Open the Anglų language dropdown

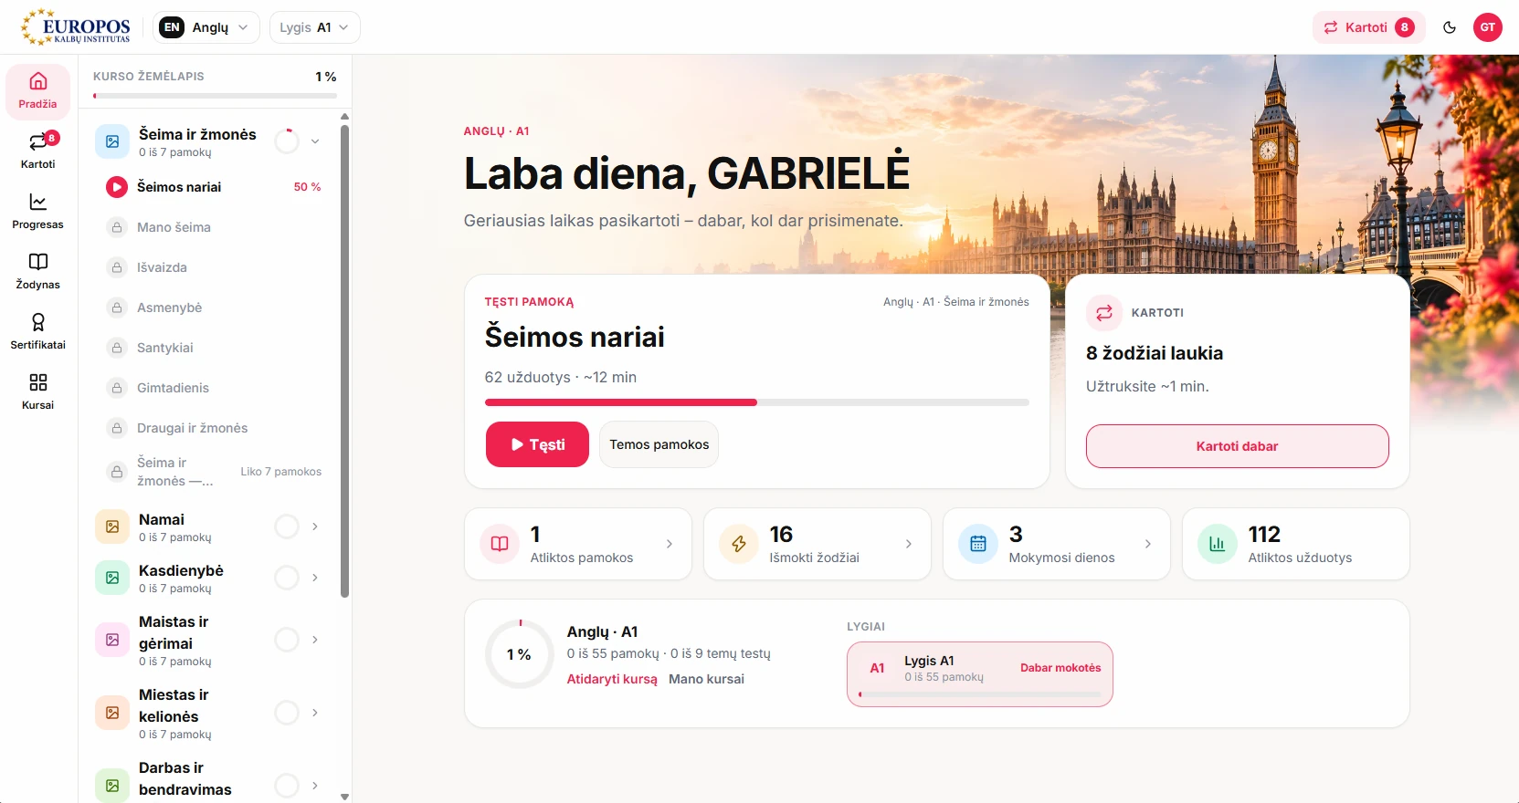(206, 27)
